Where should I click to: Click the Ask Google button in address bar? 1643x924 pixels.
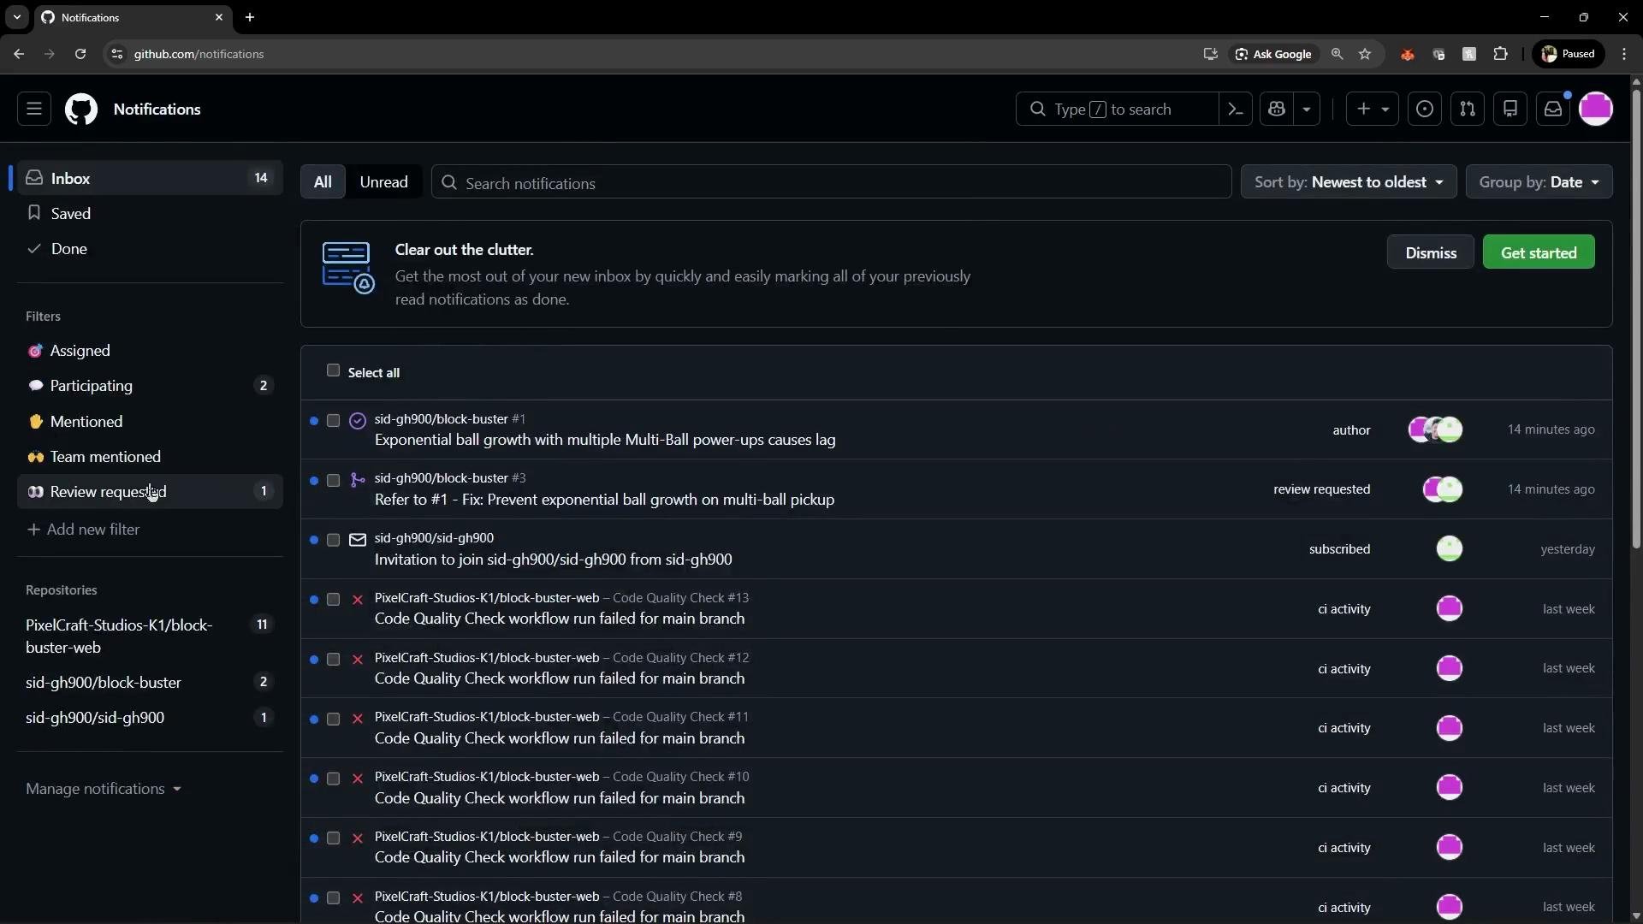click(1273, 54)
